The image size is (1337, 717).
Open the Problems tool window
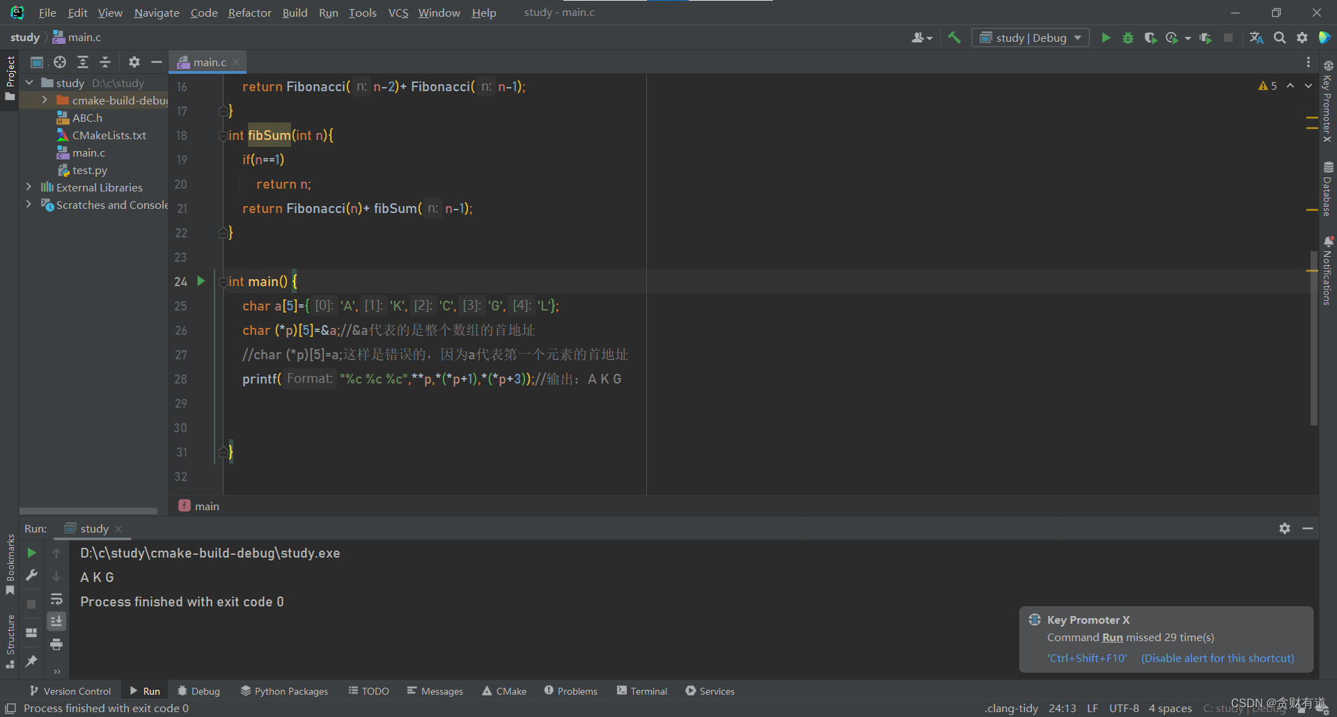(571, 691)
